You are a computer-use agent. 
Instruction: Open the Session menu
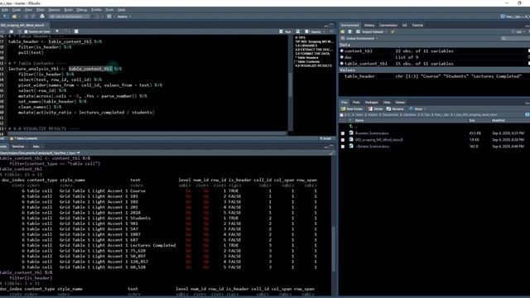(54, 10)
